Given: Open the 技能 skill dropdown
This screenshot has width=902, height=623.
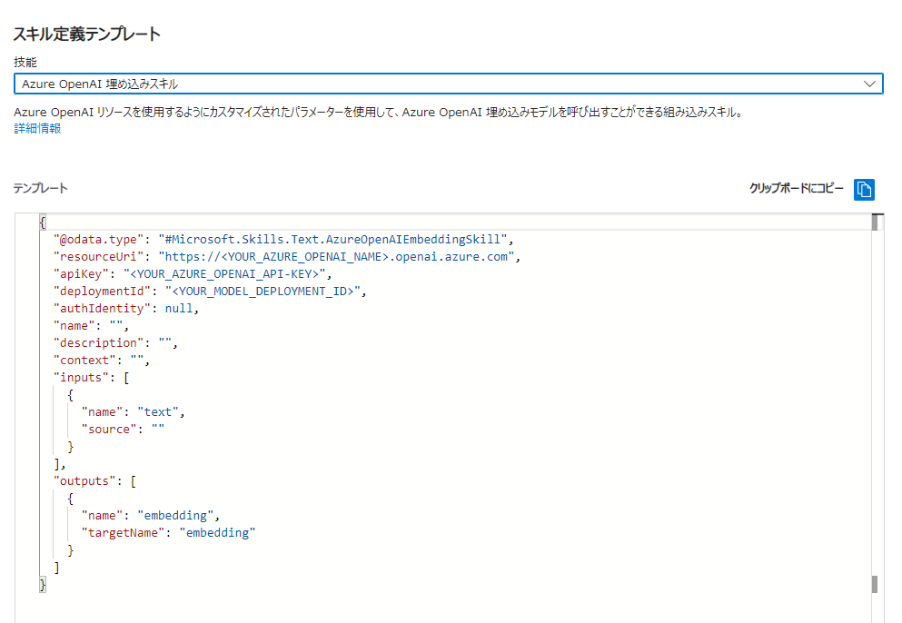Looking at the screenshot, I should [x=448, y=84].
